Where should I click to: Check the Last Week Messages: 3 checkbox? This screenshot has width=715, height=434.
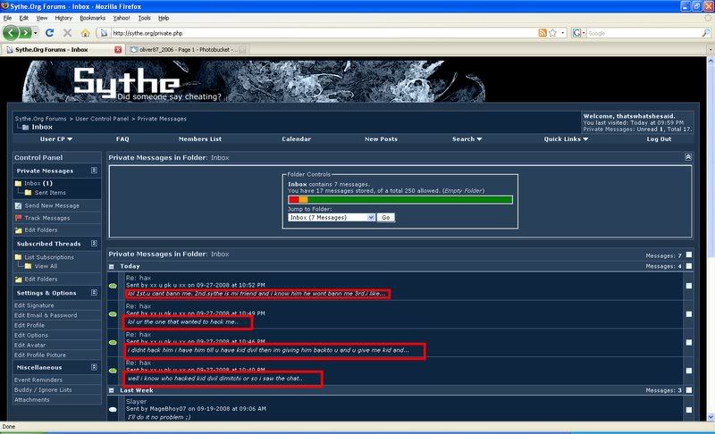click(689, 390)
